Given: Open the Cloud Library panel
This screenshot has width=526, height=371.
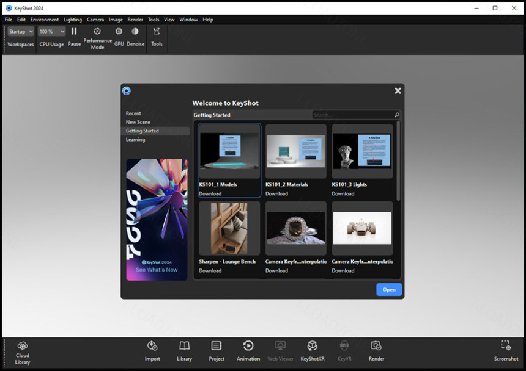Looking at the screenshot, I should coord(23,353).
